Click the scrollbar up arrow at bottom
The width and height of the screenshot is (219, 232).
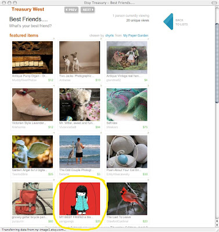point(217,221)
